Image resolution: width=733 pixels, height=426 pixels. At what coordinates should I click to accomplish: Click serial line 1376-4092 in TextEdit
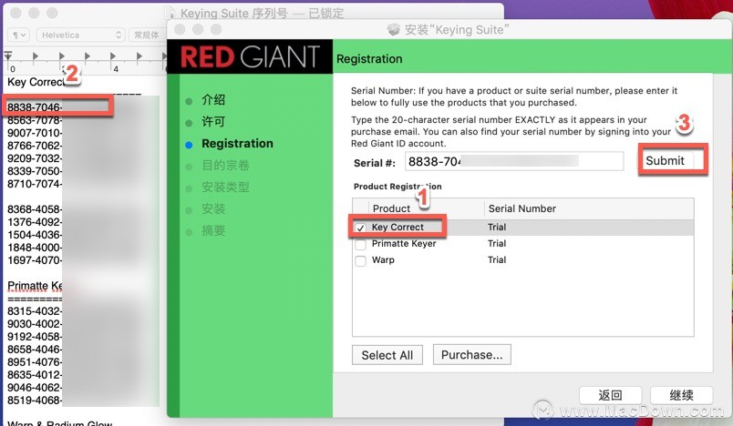click(x=34, y=222)
